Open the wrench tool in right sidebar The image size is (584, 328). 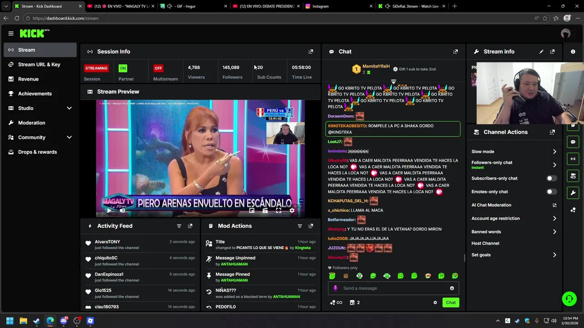[573, 193]
